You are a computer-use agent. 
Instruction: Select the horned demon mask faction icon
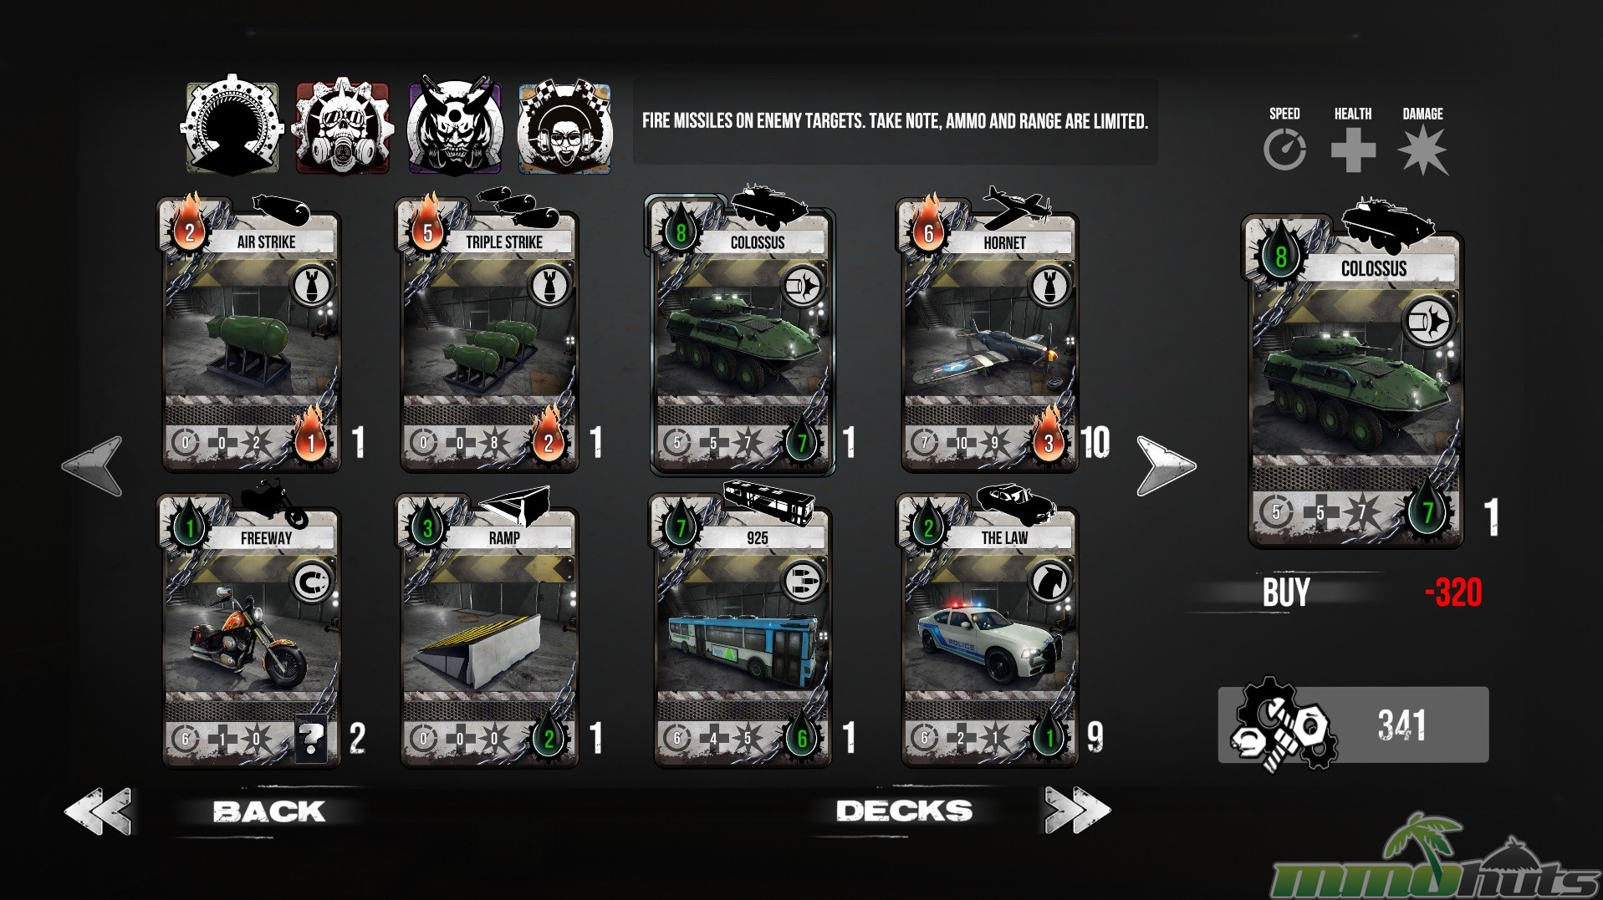click(455, 127)
